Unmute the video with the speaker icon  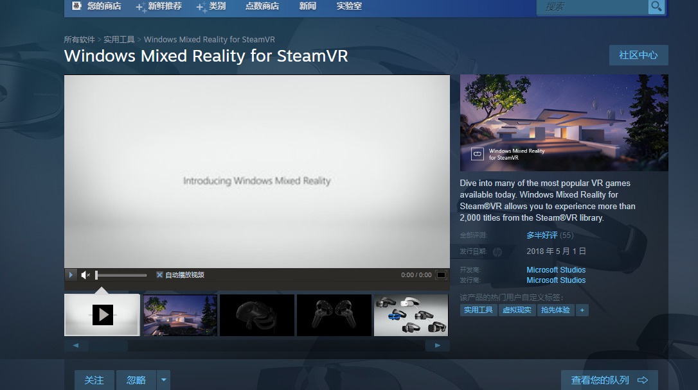coord(85,275)
